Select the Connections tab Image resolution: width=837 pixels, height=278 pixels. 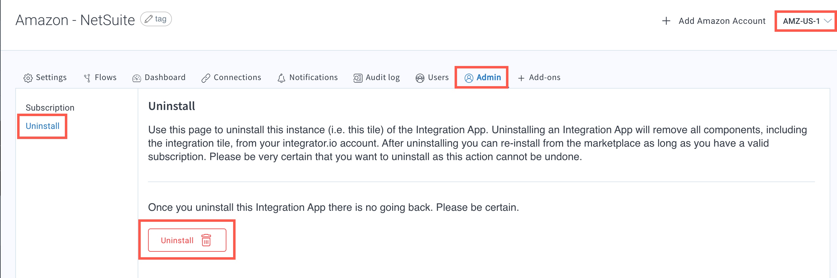click(231, 78)
